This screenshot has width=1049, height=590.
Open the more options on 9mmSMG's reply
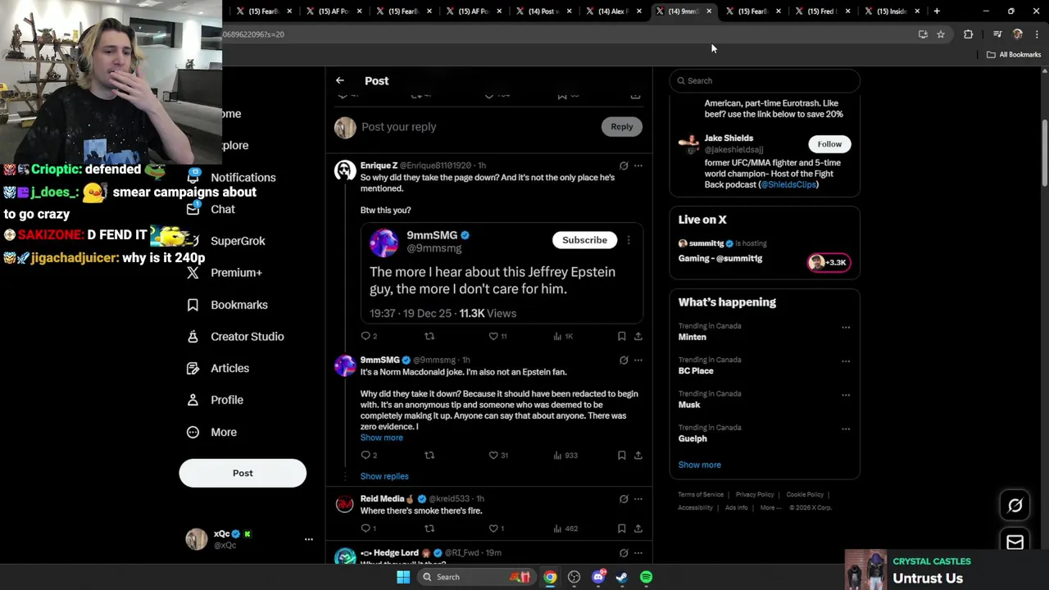[x=638, y=360]
